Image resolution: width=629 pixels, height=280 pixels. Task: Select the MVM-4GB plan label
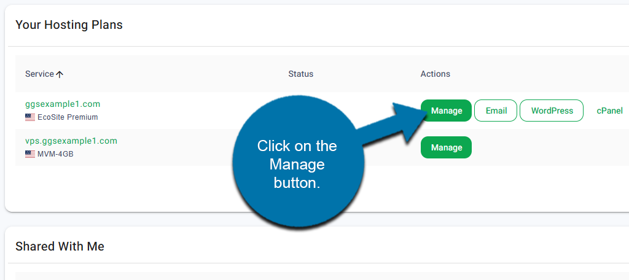coord(55,154)
